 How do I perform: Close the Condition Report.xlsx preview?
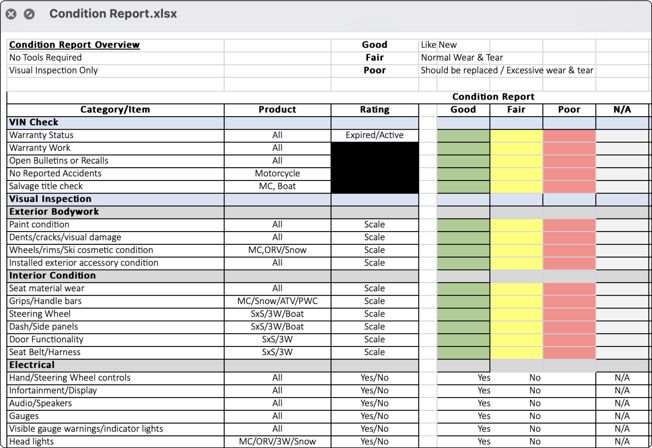11,14
